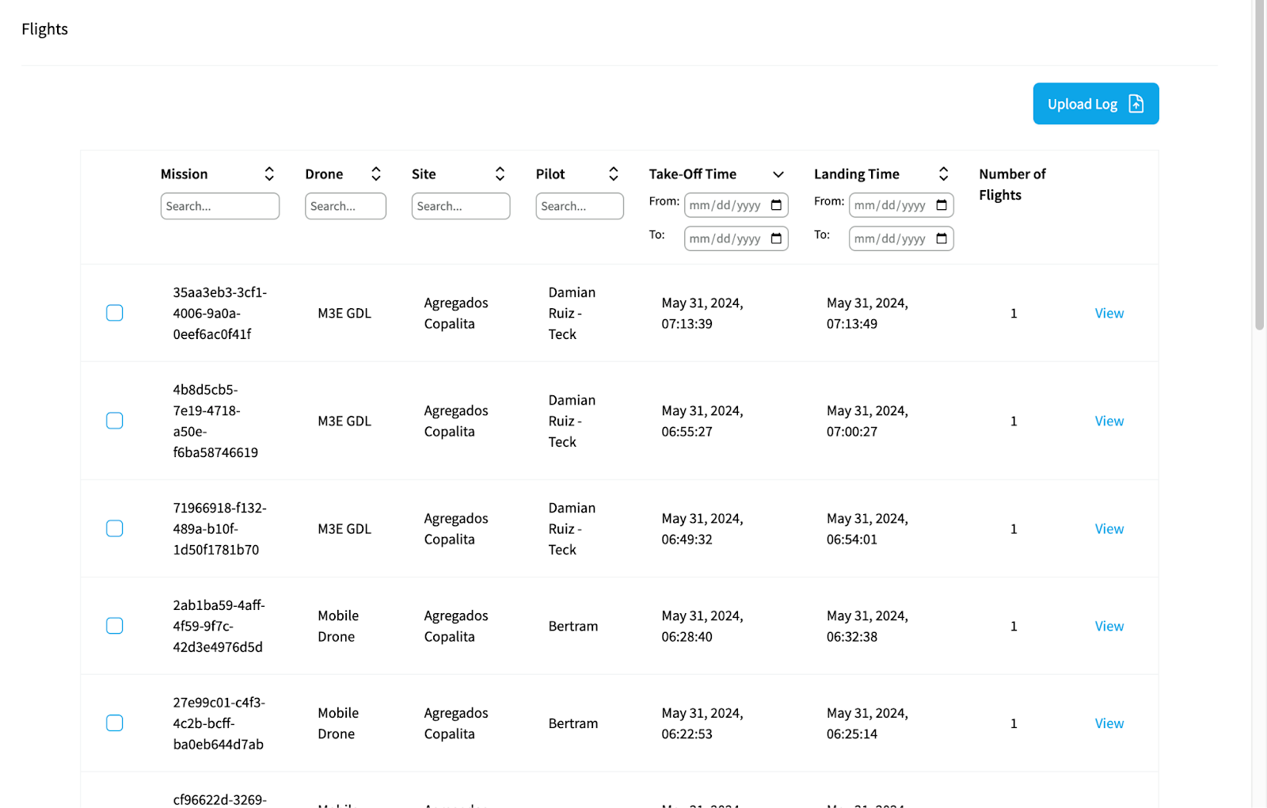Click landing time May 31, 2024, 06:32:38

pos(867,626)
